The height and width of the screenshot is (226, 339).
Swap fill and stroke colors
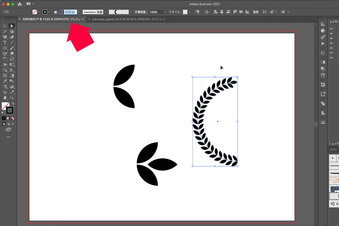click(x=13, y=104)
